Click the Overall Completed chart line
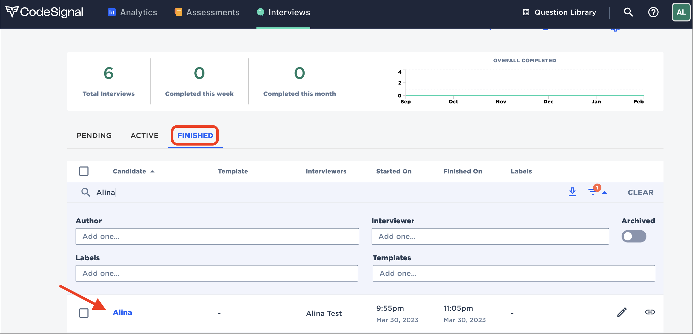 [524, 95]
